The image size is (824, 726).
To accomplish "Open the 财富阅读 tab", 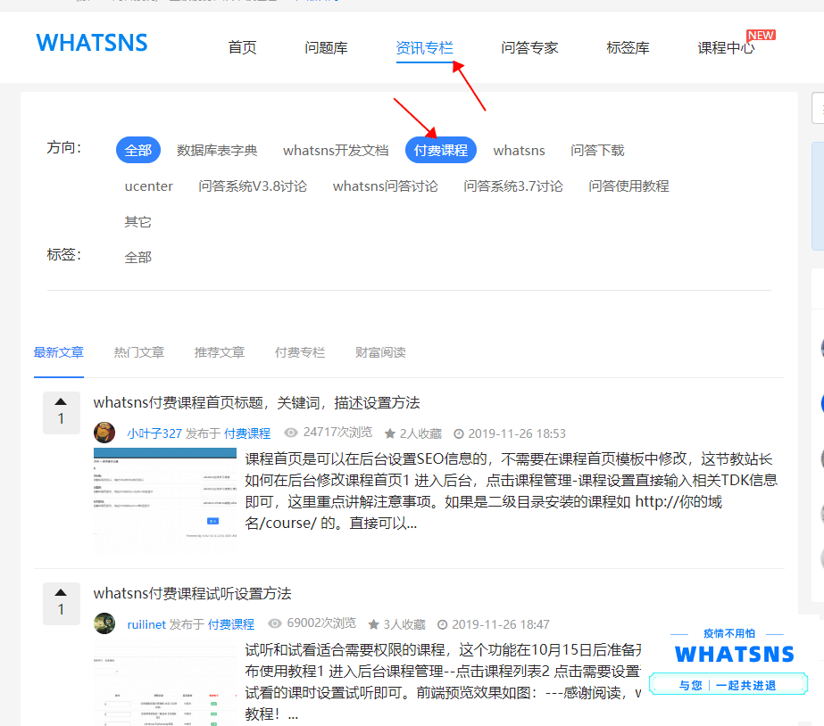I will point(380,352).
